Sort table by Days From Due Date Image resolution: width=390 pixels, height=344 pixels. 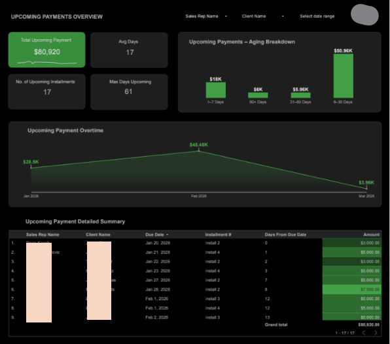[x=285, y=234]
